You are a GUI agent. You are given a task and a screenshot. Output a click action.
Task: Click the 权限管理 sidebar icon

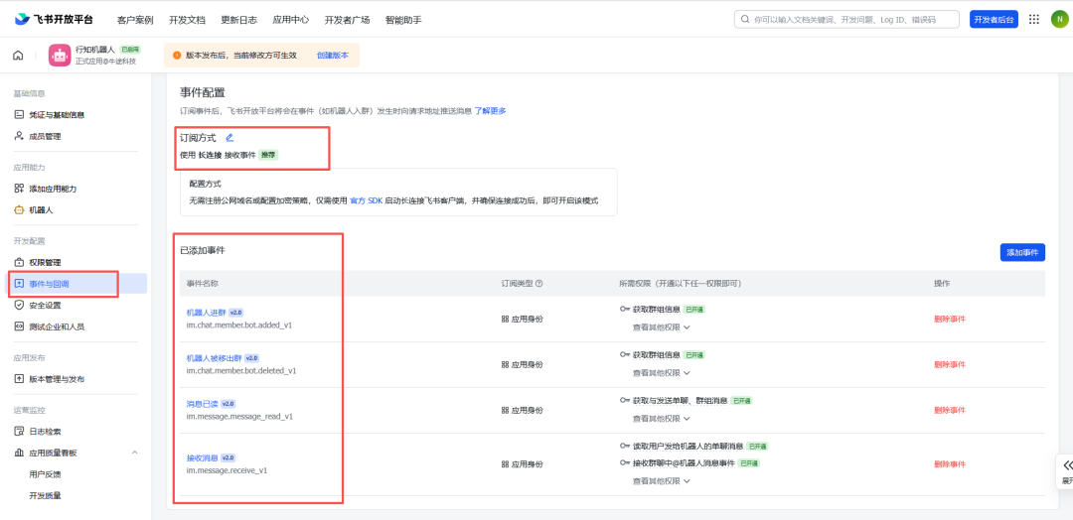[19, 262]
